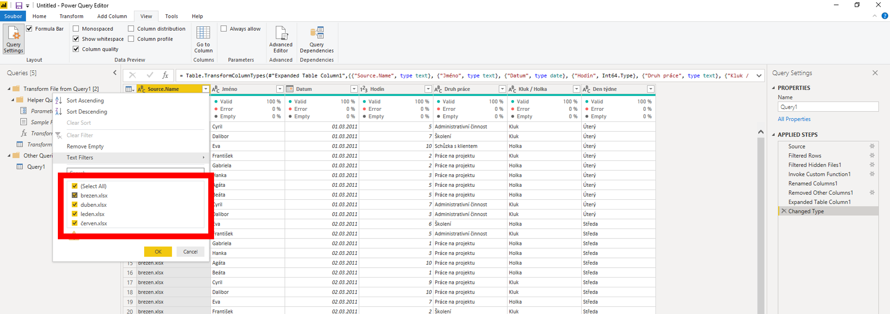Collapse the APPLIED STEPS section

pos(773,135)
